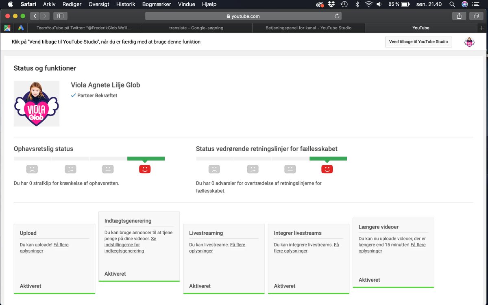This screenshot has width=488, height=305.
Task: Click the Upload card title
Action: point(28,233)
